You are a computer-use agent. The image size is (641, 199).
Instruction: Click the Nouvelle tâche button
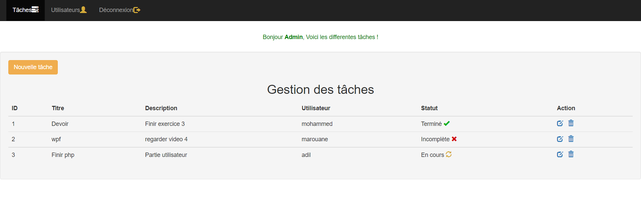[x=33, y=67]
